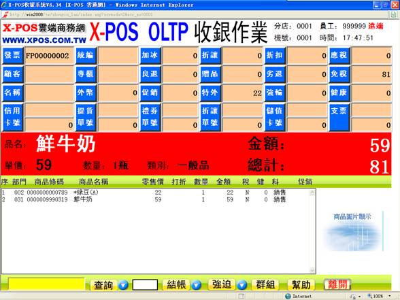Select the 群組 group button
Image resolution: width=400 pixels, height=300 pixels.
[265, 284]
